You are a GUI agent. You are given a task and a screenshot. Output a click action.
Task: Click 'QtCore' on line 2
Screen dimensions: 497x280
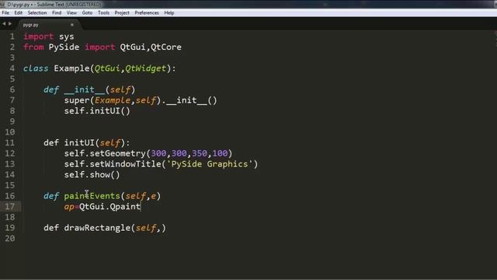[166, 47]
